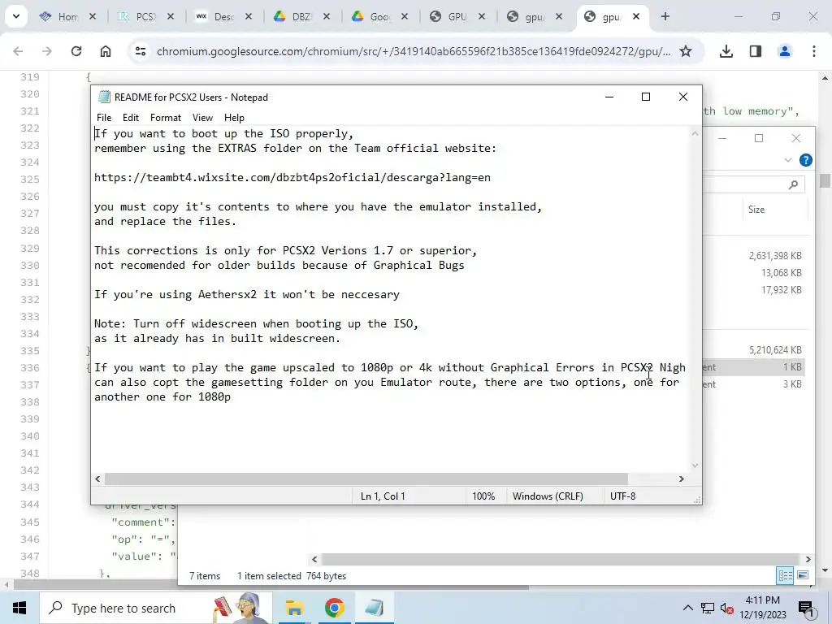Click line number 336 in source view
The height and width of the screenshot is (624, 832).
pos(30,368)
